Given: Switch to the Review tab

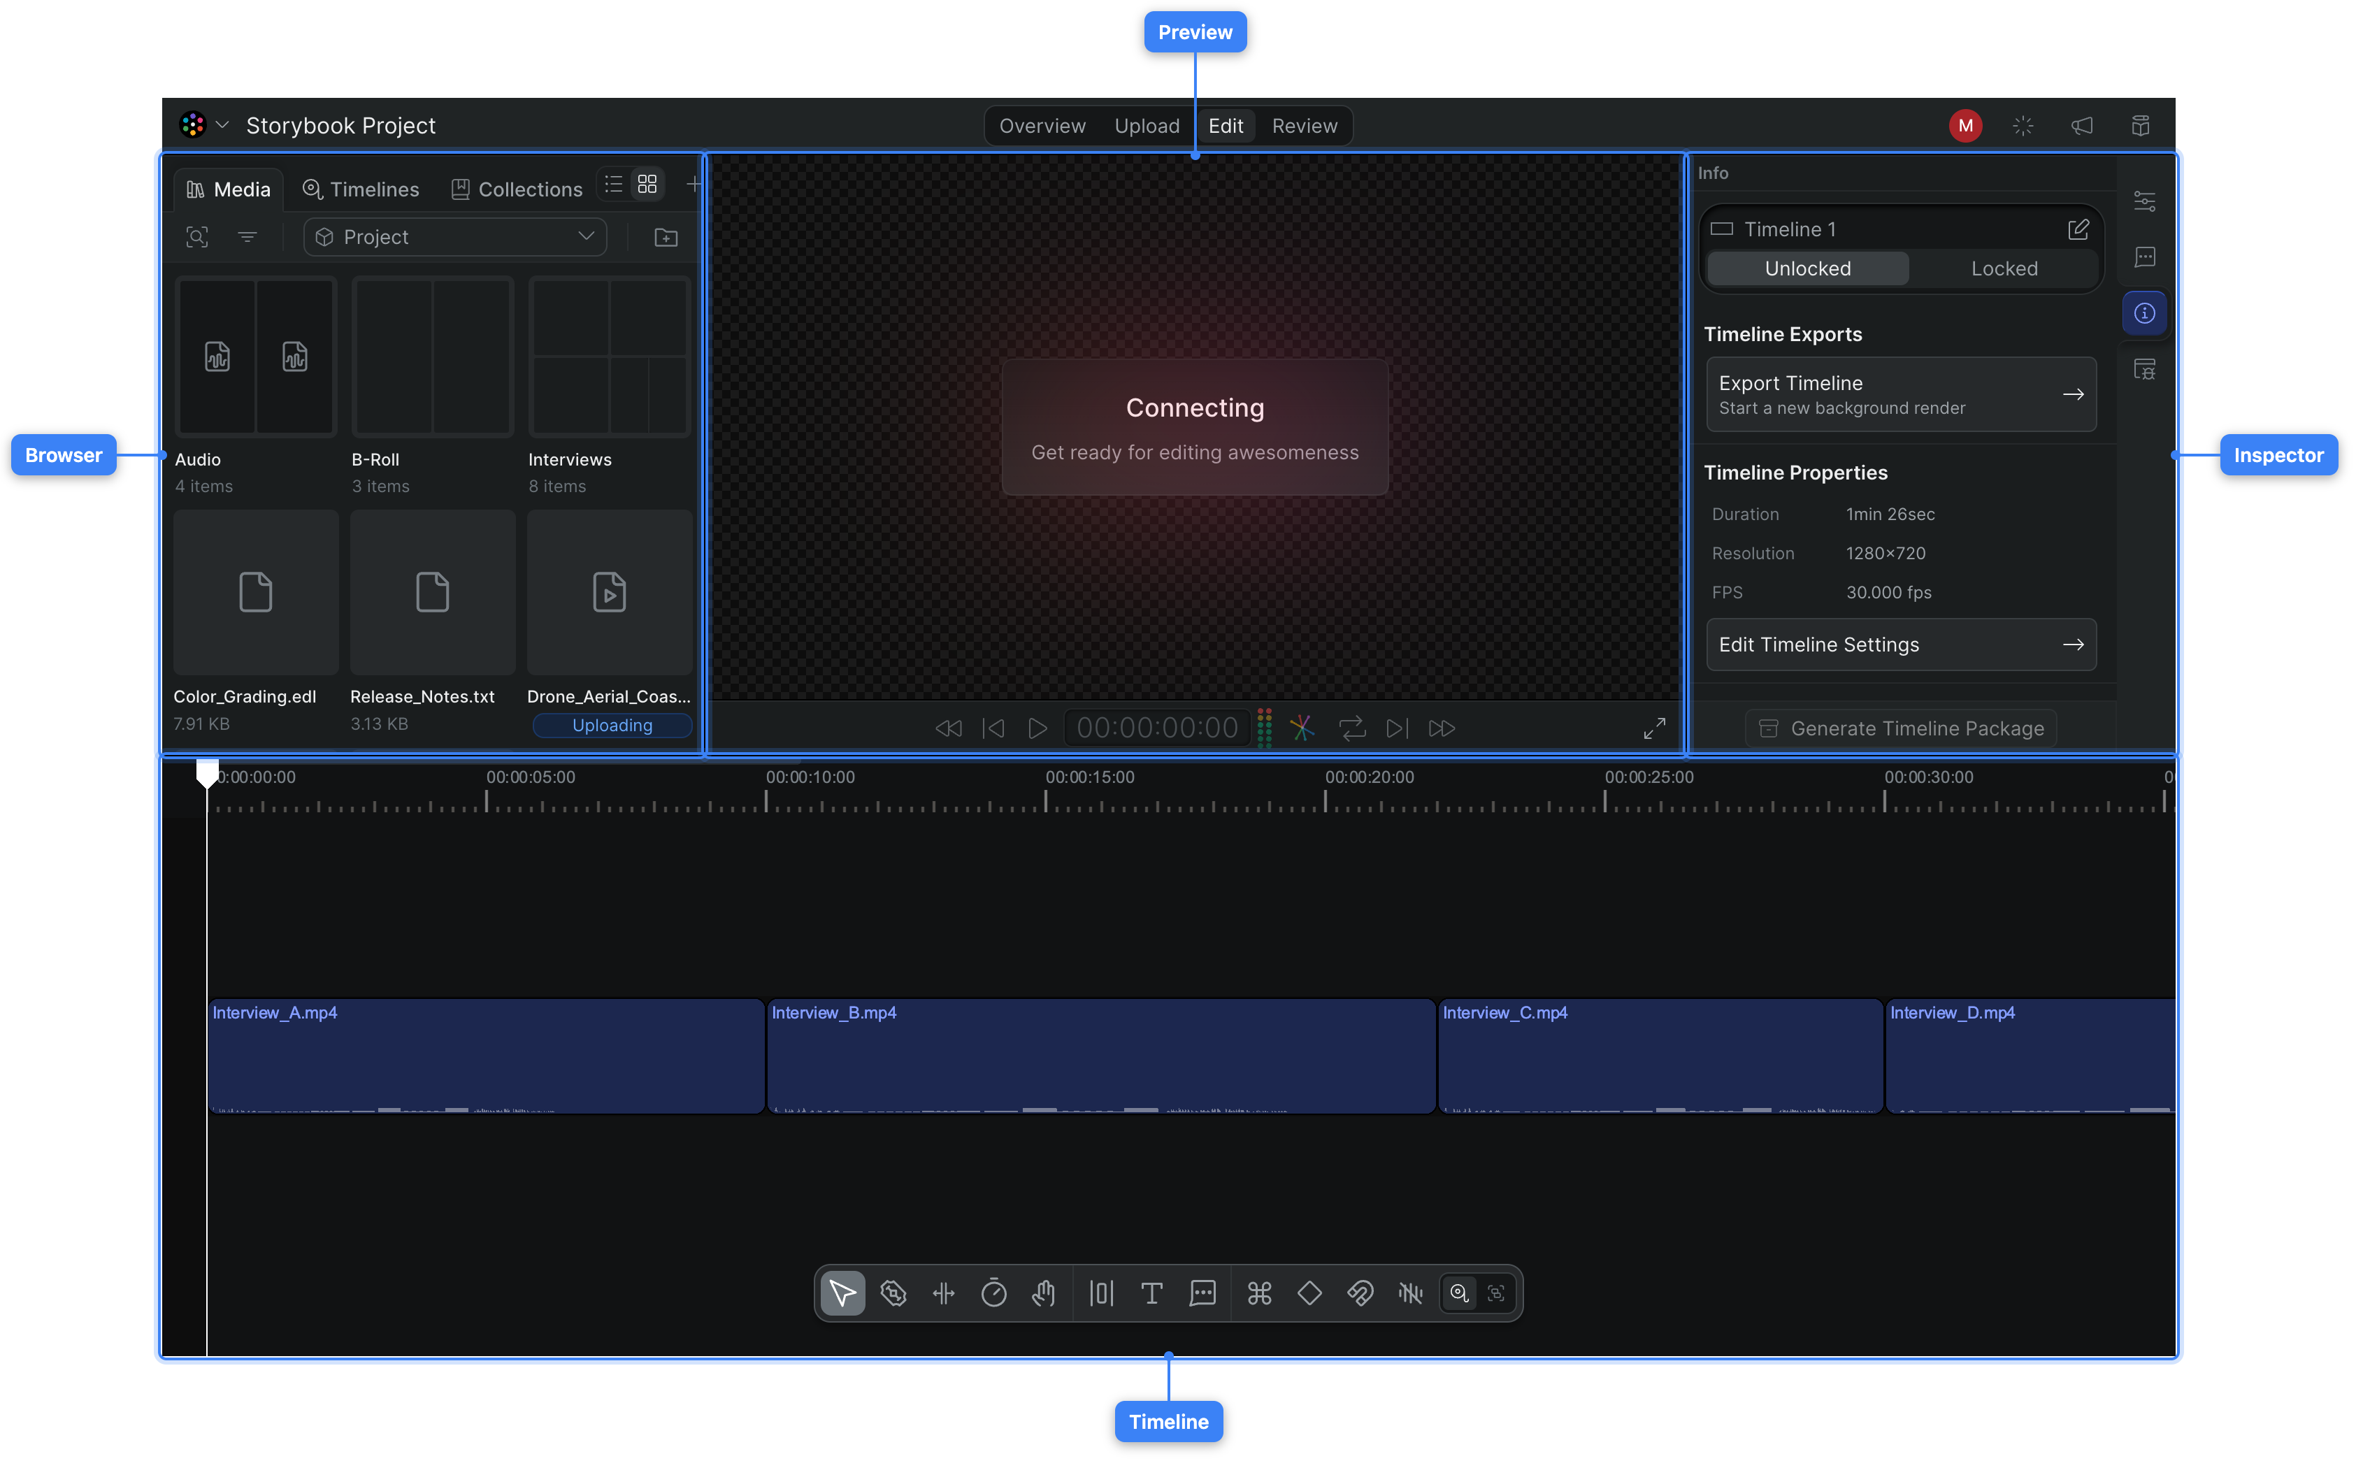Looking at the screenshot, I should [x=1304, y=127].
